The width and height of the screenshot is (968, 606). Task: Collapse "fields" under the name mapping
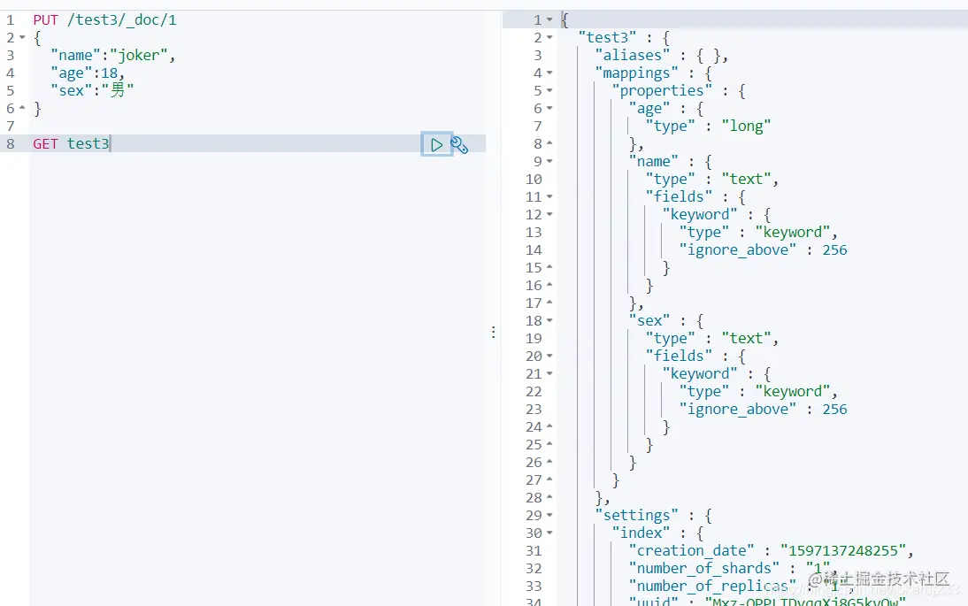click(x=549, y=197)
